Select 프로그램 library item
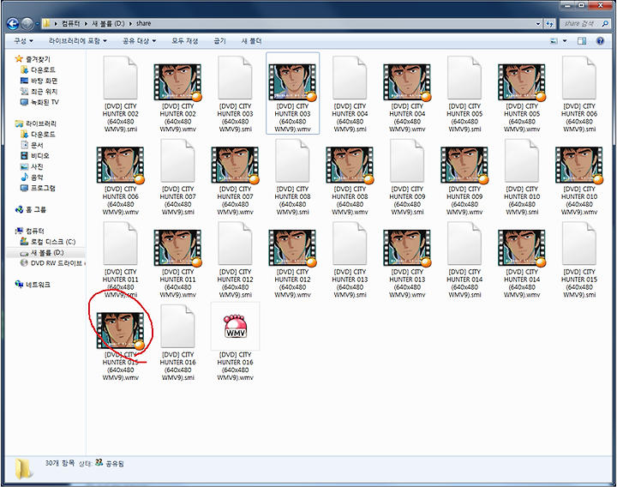 tap(38, 188)
